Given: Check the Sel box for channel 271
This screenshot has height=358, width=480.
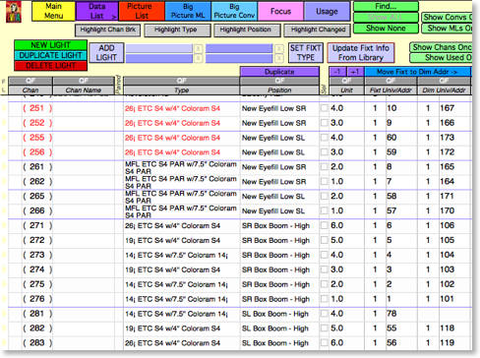Looking at the screenshot, I should tap(324, 225).
